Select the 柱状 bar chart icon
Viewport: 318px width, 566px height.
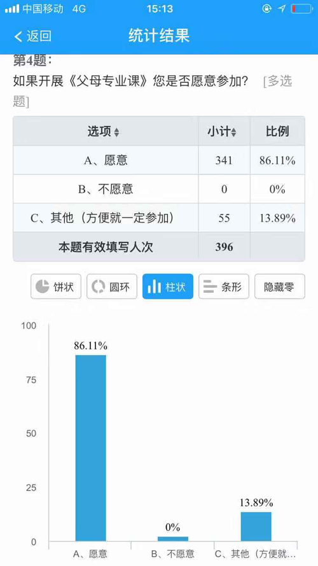click(x=154, y=287)
